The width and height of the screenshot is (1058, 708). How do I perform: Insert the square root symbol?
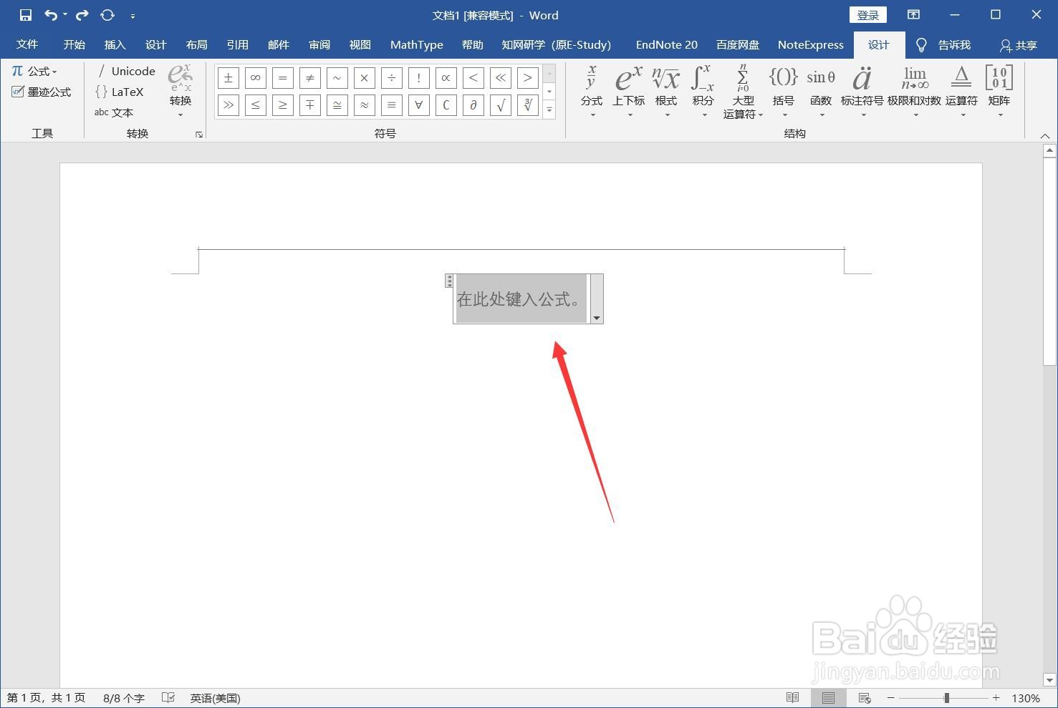[500, 105]
